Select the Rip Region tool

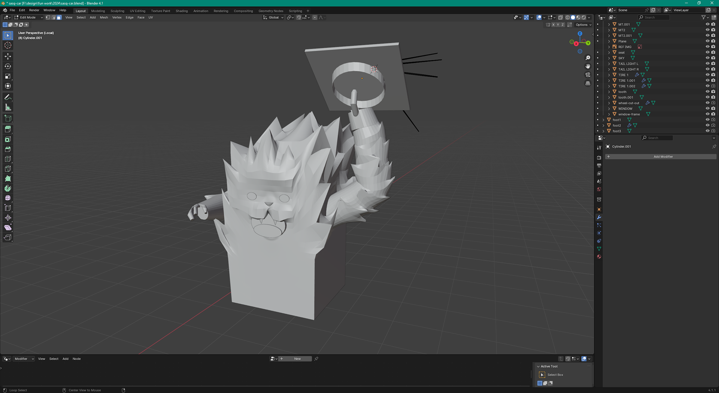pos(8,237)
